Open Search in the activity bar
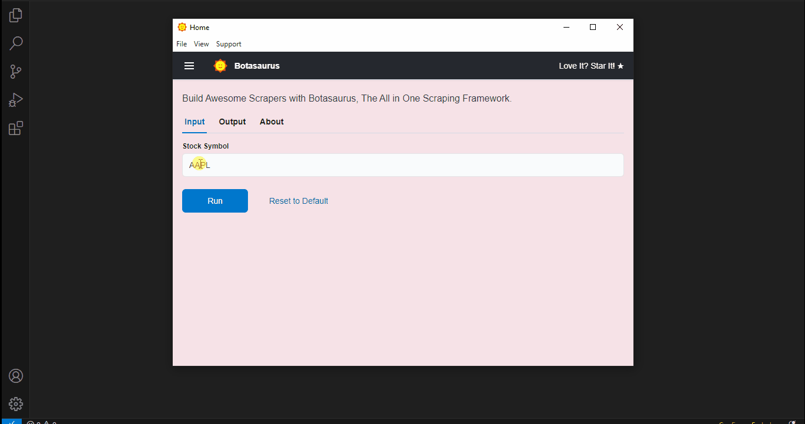The width and height of the screenshot is (805, 424). coord(15,43)
